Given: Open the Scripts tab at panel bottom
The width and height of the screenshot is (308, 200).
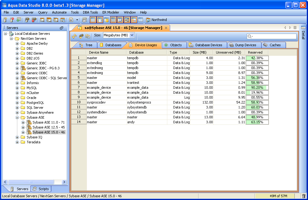Looking at the screenshot, I should click(x=41, y=189).
